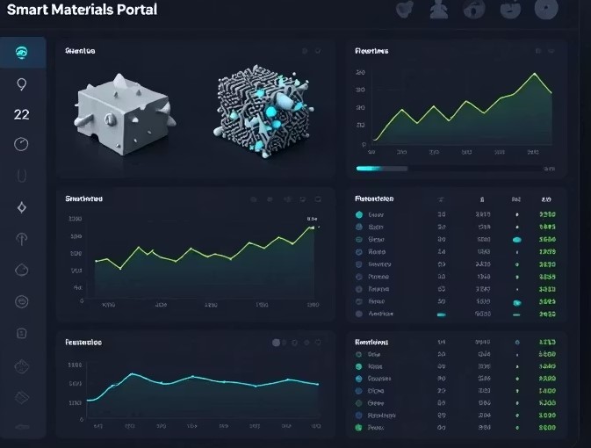The width and height of the screenshot is (591, 448).
Task: Select the "22" item in the left sidebar
Action: (x=22, y=114)
